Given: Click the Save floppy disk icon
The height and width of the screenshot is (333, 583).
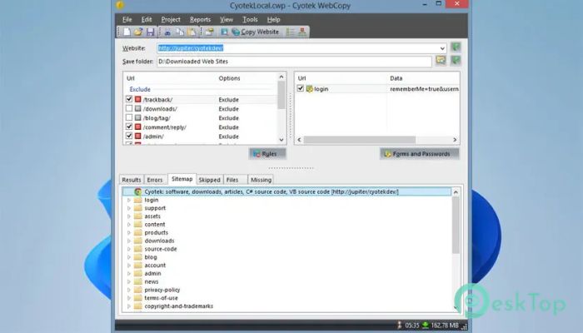Looking at the screenshot, I should (150, 32).
